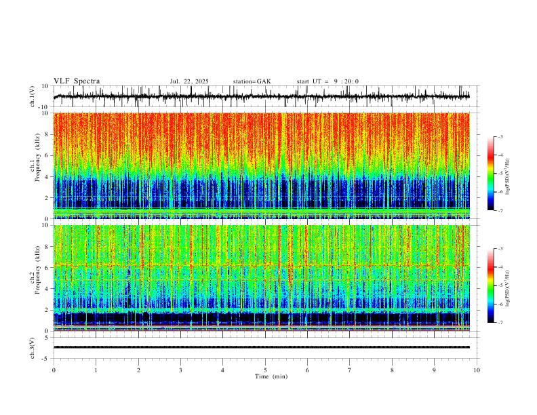Screen dimensions: 537x415
Task: Click the "6" kHz tick of ch.1 spectrogram
Action: pyautogui.click(x=47, y=155)
